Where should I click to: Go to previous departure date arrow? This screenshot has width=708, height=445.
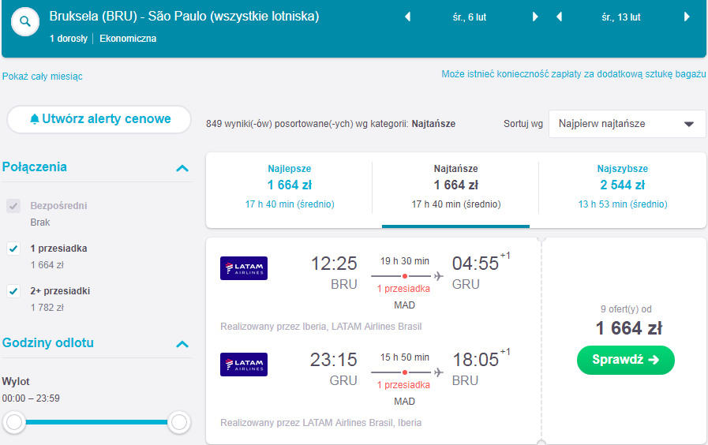(408, 17)
